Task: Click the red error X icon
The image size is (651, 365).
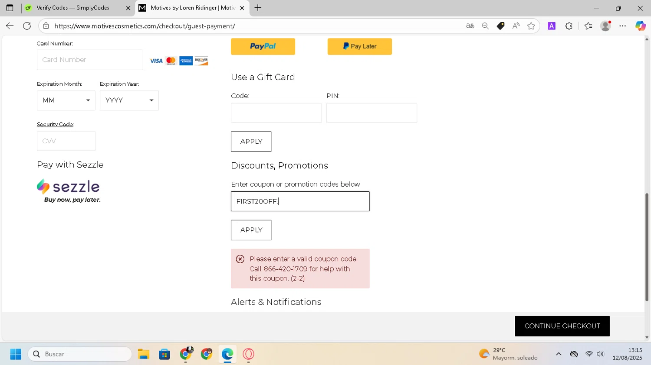Action: 240,259
